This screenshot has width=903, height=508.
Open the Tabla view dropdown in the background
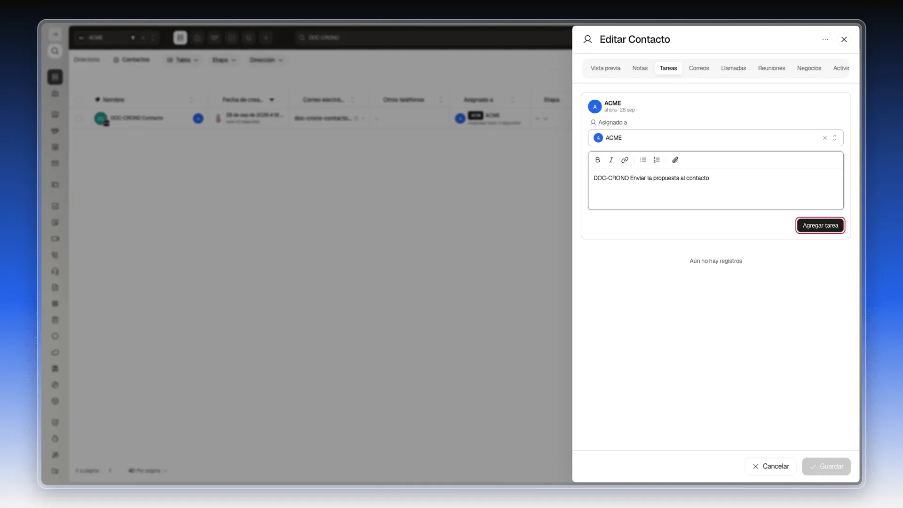(x=183, y=60)
